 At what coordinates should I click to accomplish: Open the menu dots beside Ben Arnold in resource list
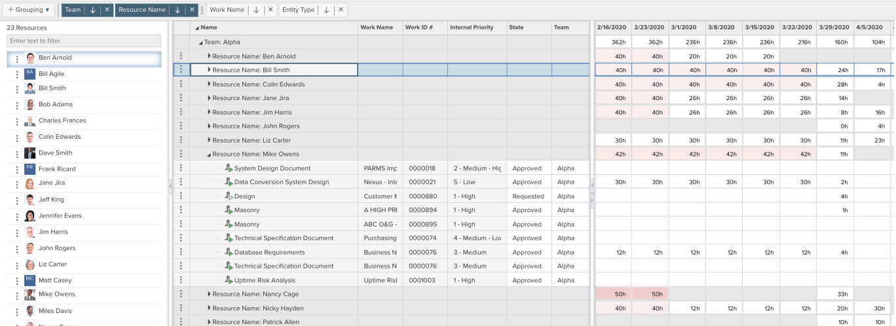pos(17,58)
